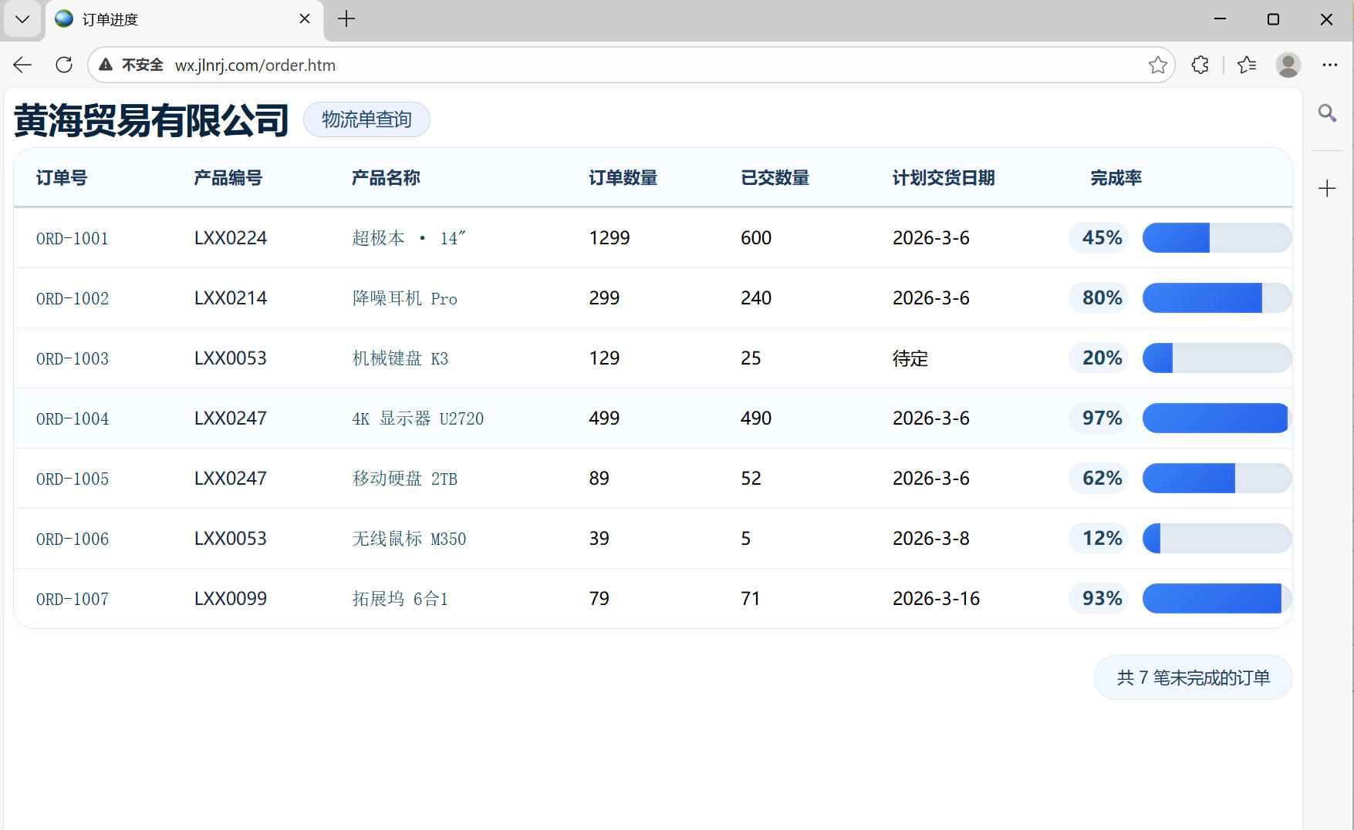Click the progress bar for ORD-1004
1354x830 pixels.
[x=1216, y=418]
